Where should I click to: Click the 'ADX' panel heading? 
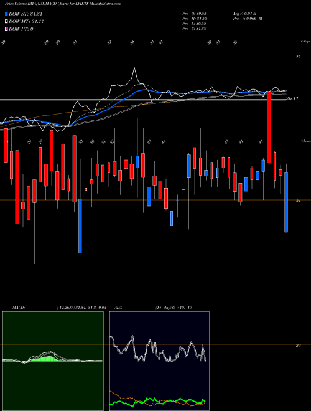119,308
